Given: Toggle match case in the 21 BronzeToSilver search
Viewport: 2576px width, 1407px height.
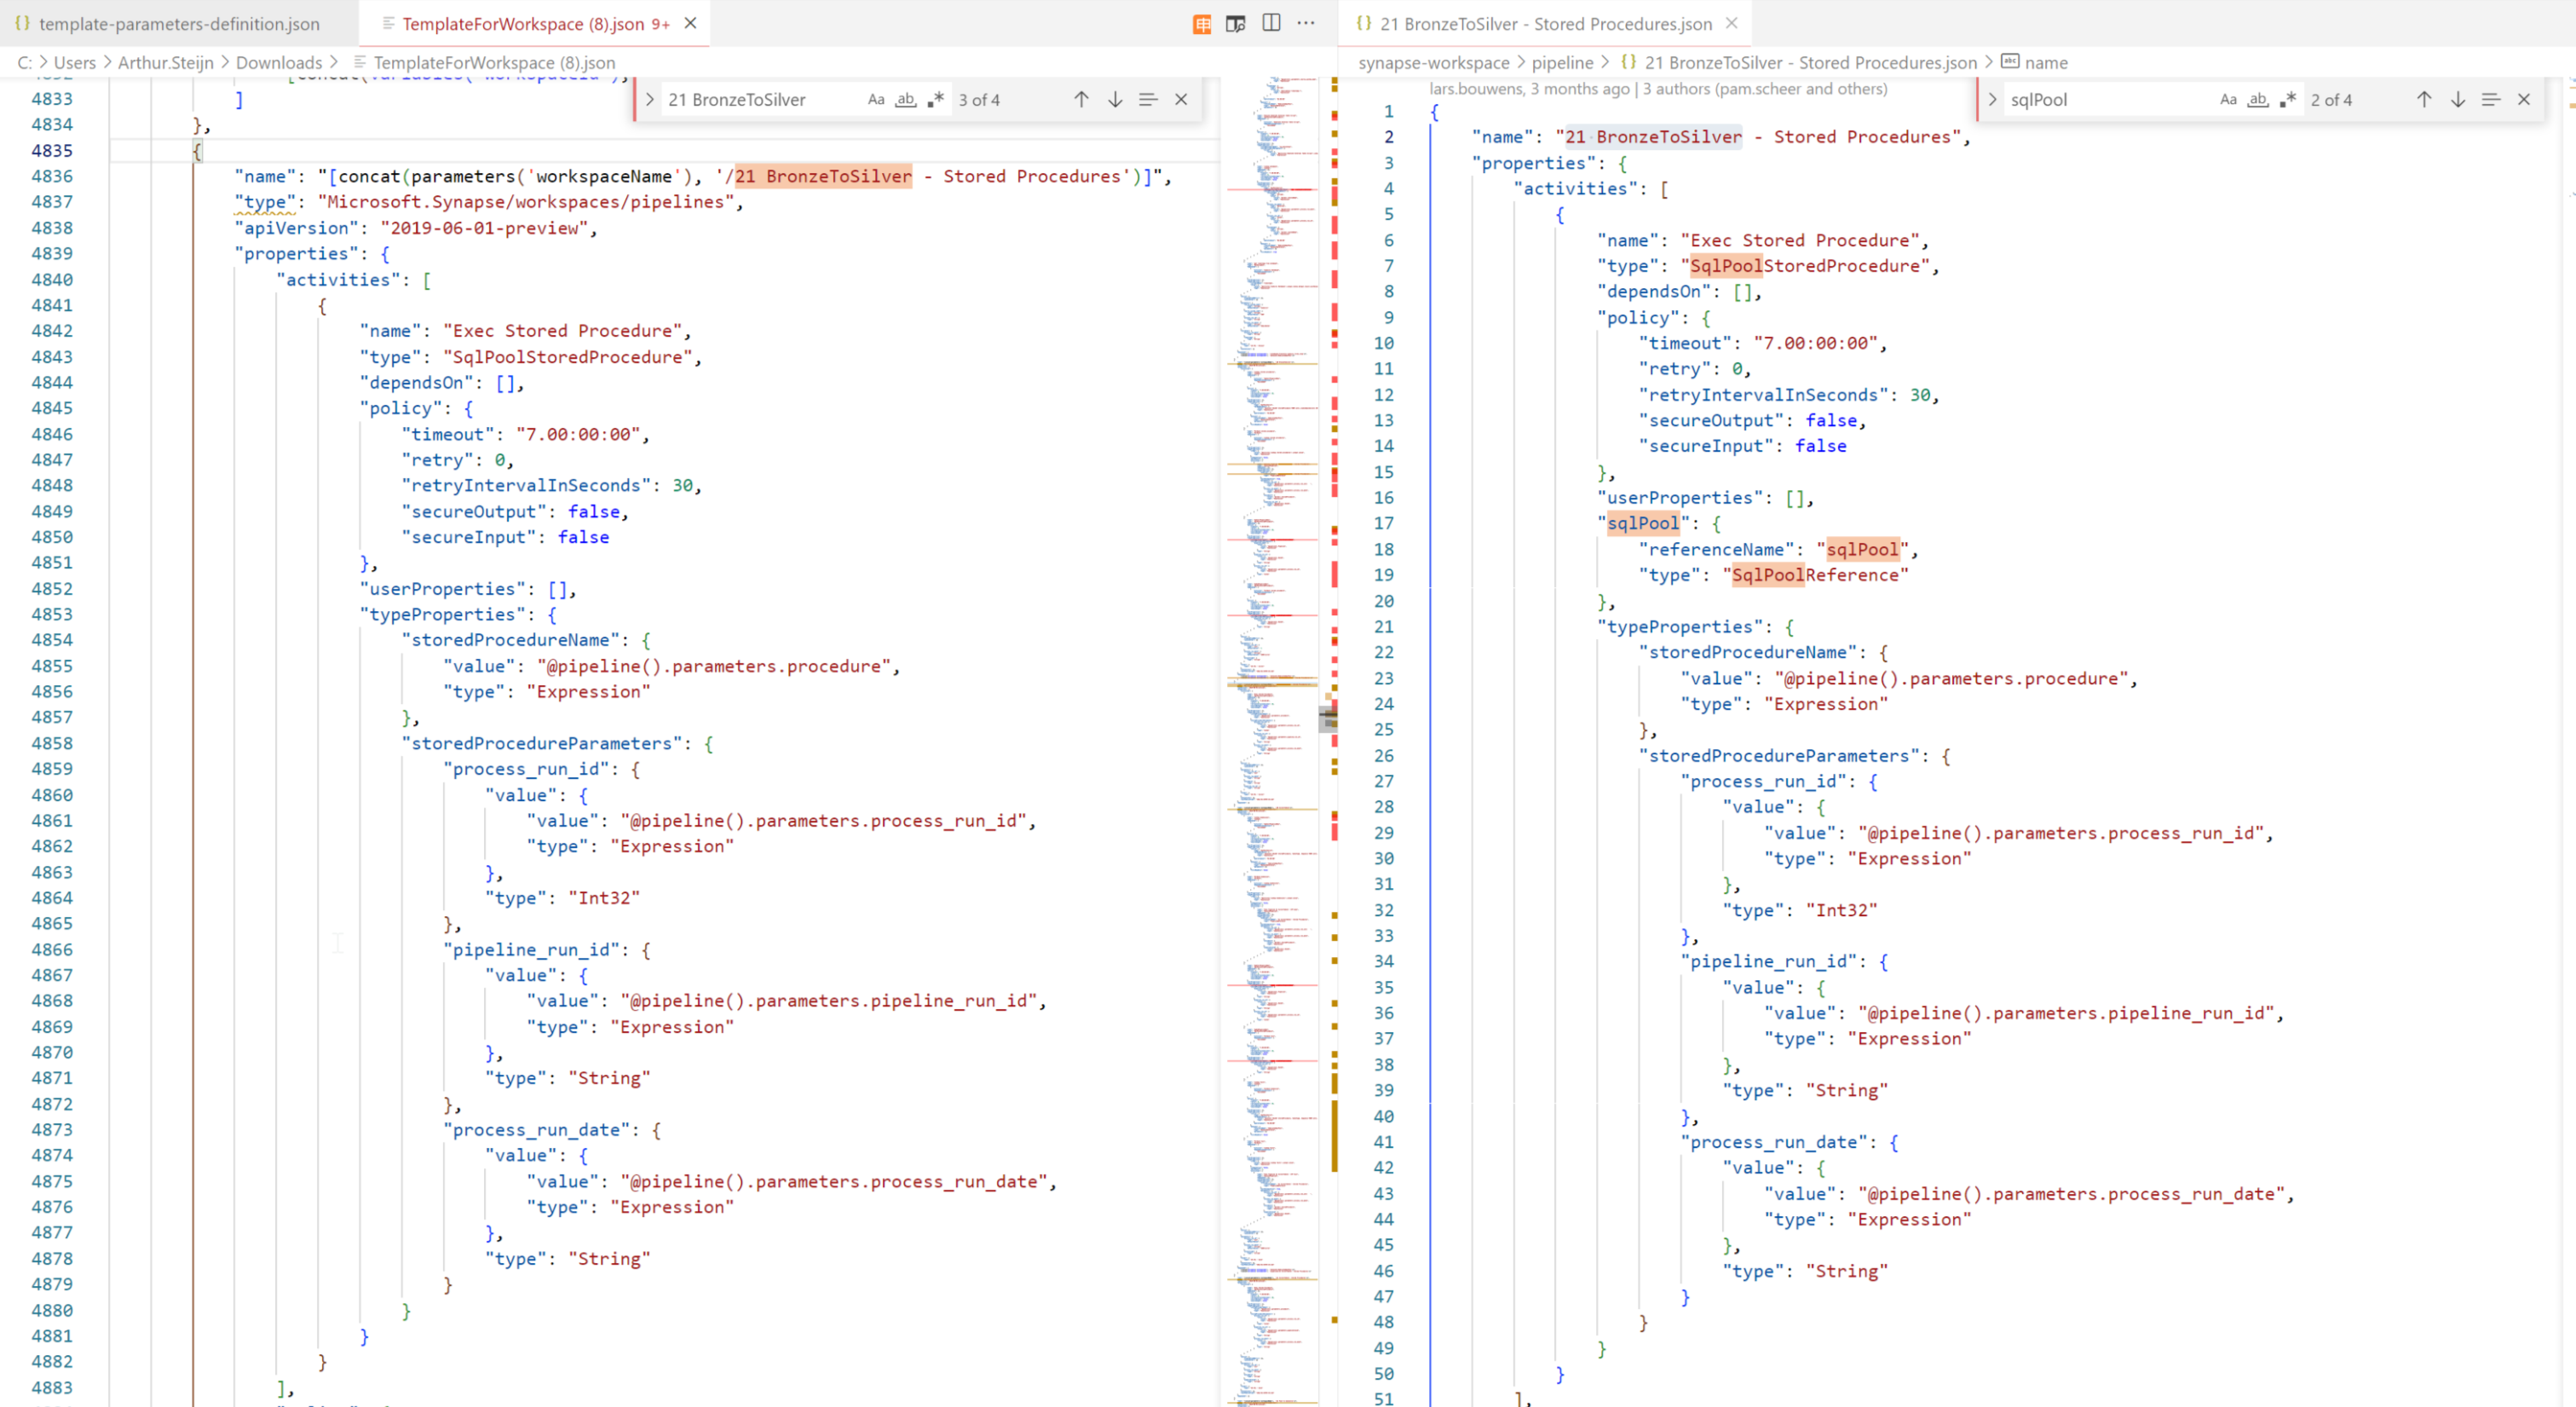Looking at the screenshot, I should [876, 100].
